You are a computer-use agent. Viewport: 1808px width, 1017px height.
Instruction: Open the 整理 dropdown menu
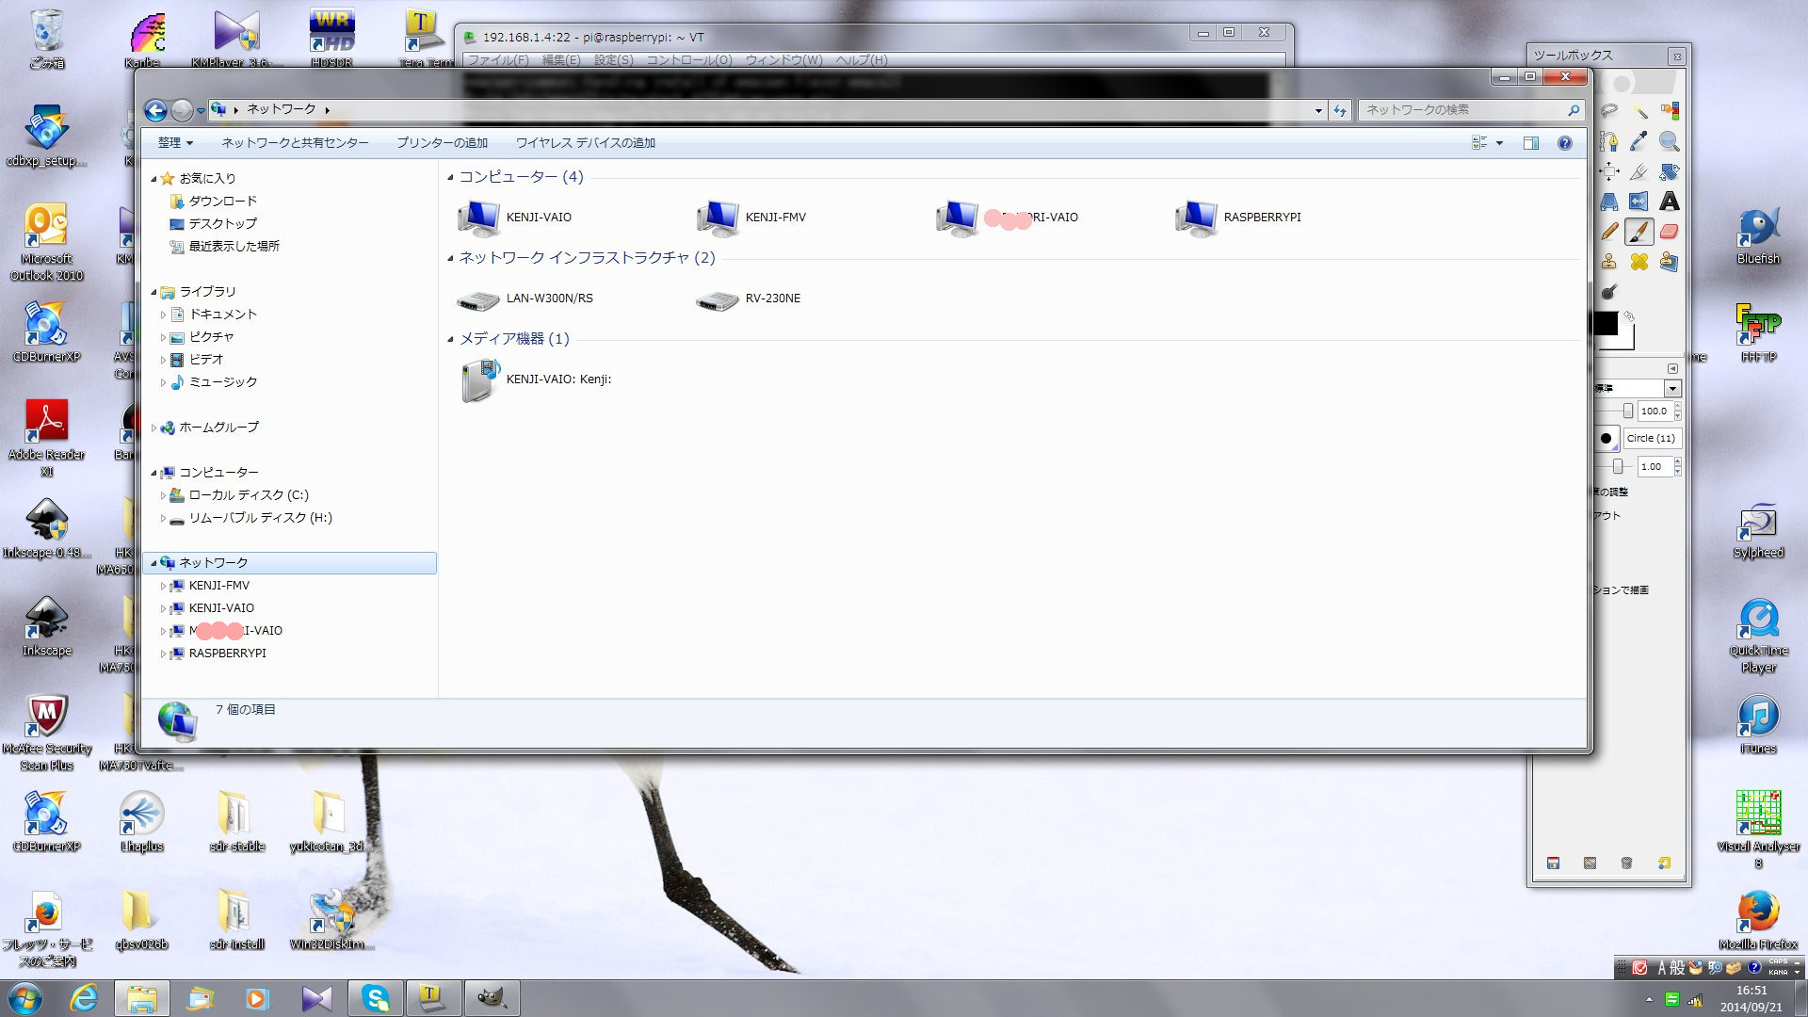(x=175, y=143)
